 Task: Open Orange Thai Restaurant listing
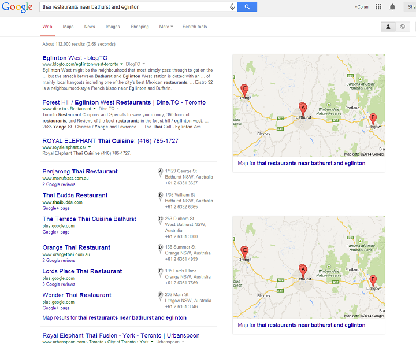(x=76, y=247)
